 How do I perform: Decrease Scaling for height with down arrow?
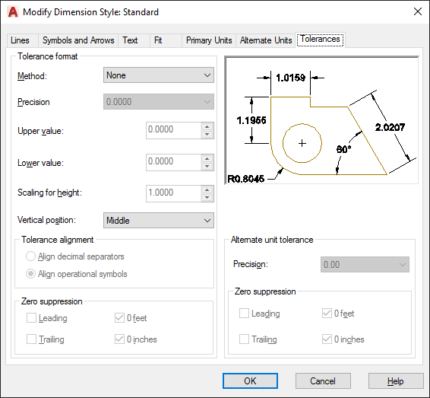207,198
